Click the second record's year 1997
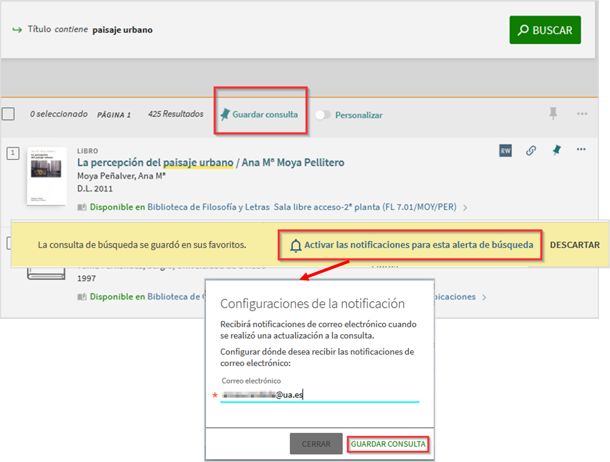The height and width of the screenshot is (462, 610). 85,278
